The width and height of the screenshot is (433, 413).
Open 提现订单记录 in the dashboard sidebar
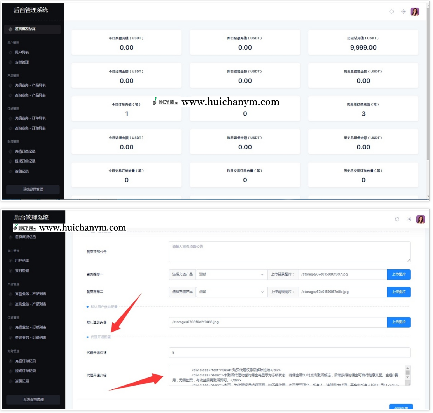[x=25, y=161]
